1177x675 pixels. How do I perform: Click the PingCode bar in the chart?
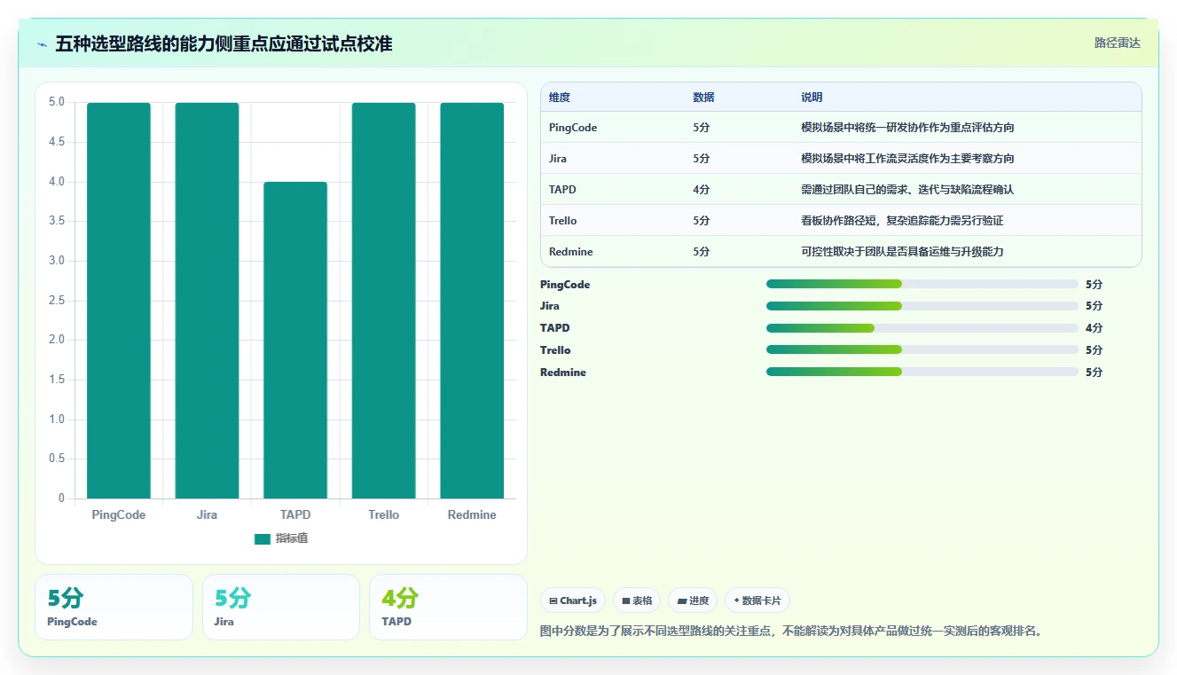pos(119,301)
